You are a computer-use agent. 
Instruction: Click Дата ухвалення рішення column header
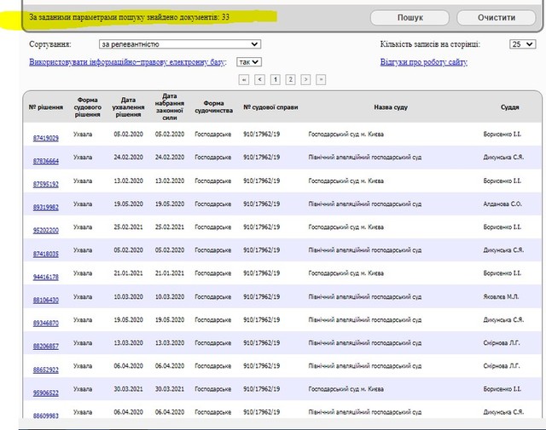point(128,107)
